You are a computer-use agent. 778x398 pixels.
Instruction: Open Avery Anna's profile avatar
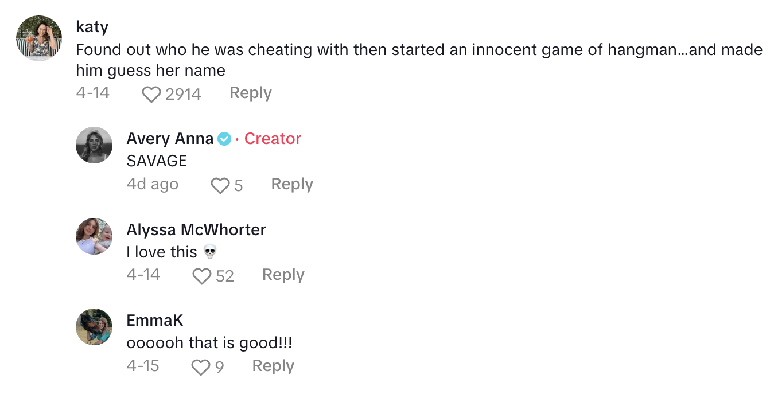(94, 145)
